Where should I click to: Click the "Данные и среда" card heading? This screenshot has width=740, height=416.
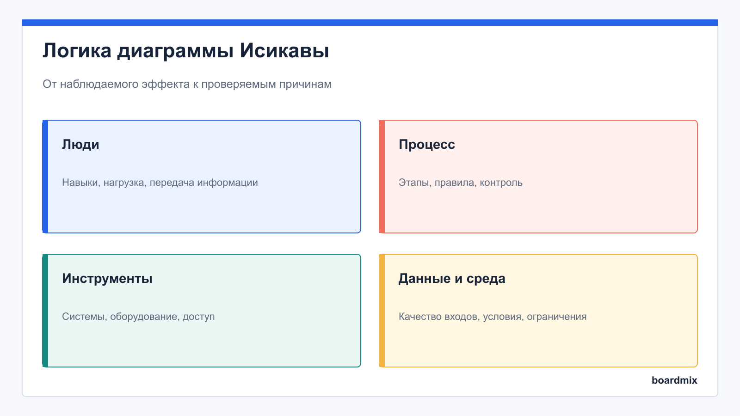(452, 279)
